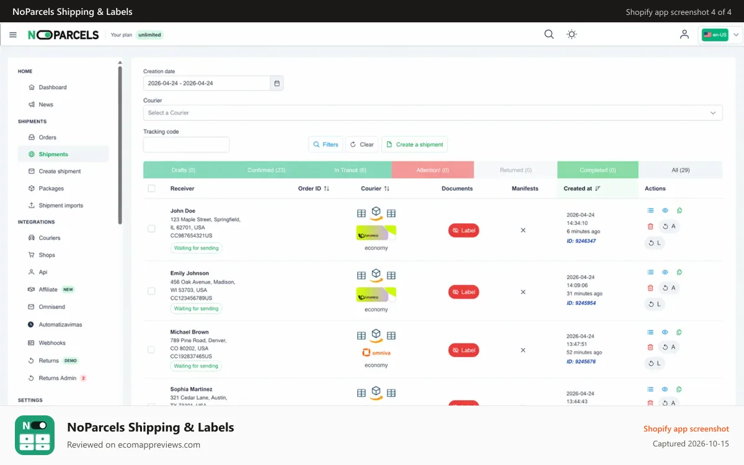The height and width of the screenshot is (465, 744).
Task: Open the calendar picker for Creation date
Action: (277, 83)
